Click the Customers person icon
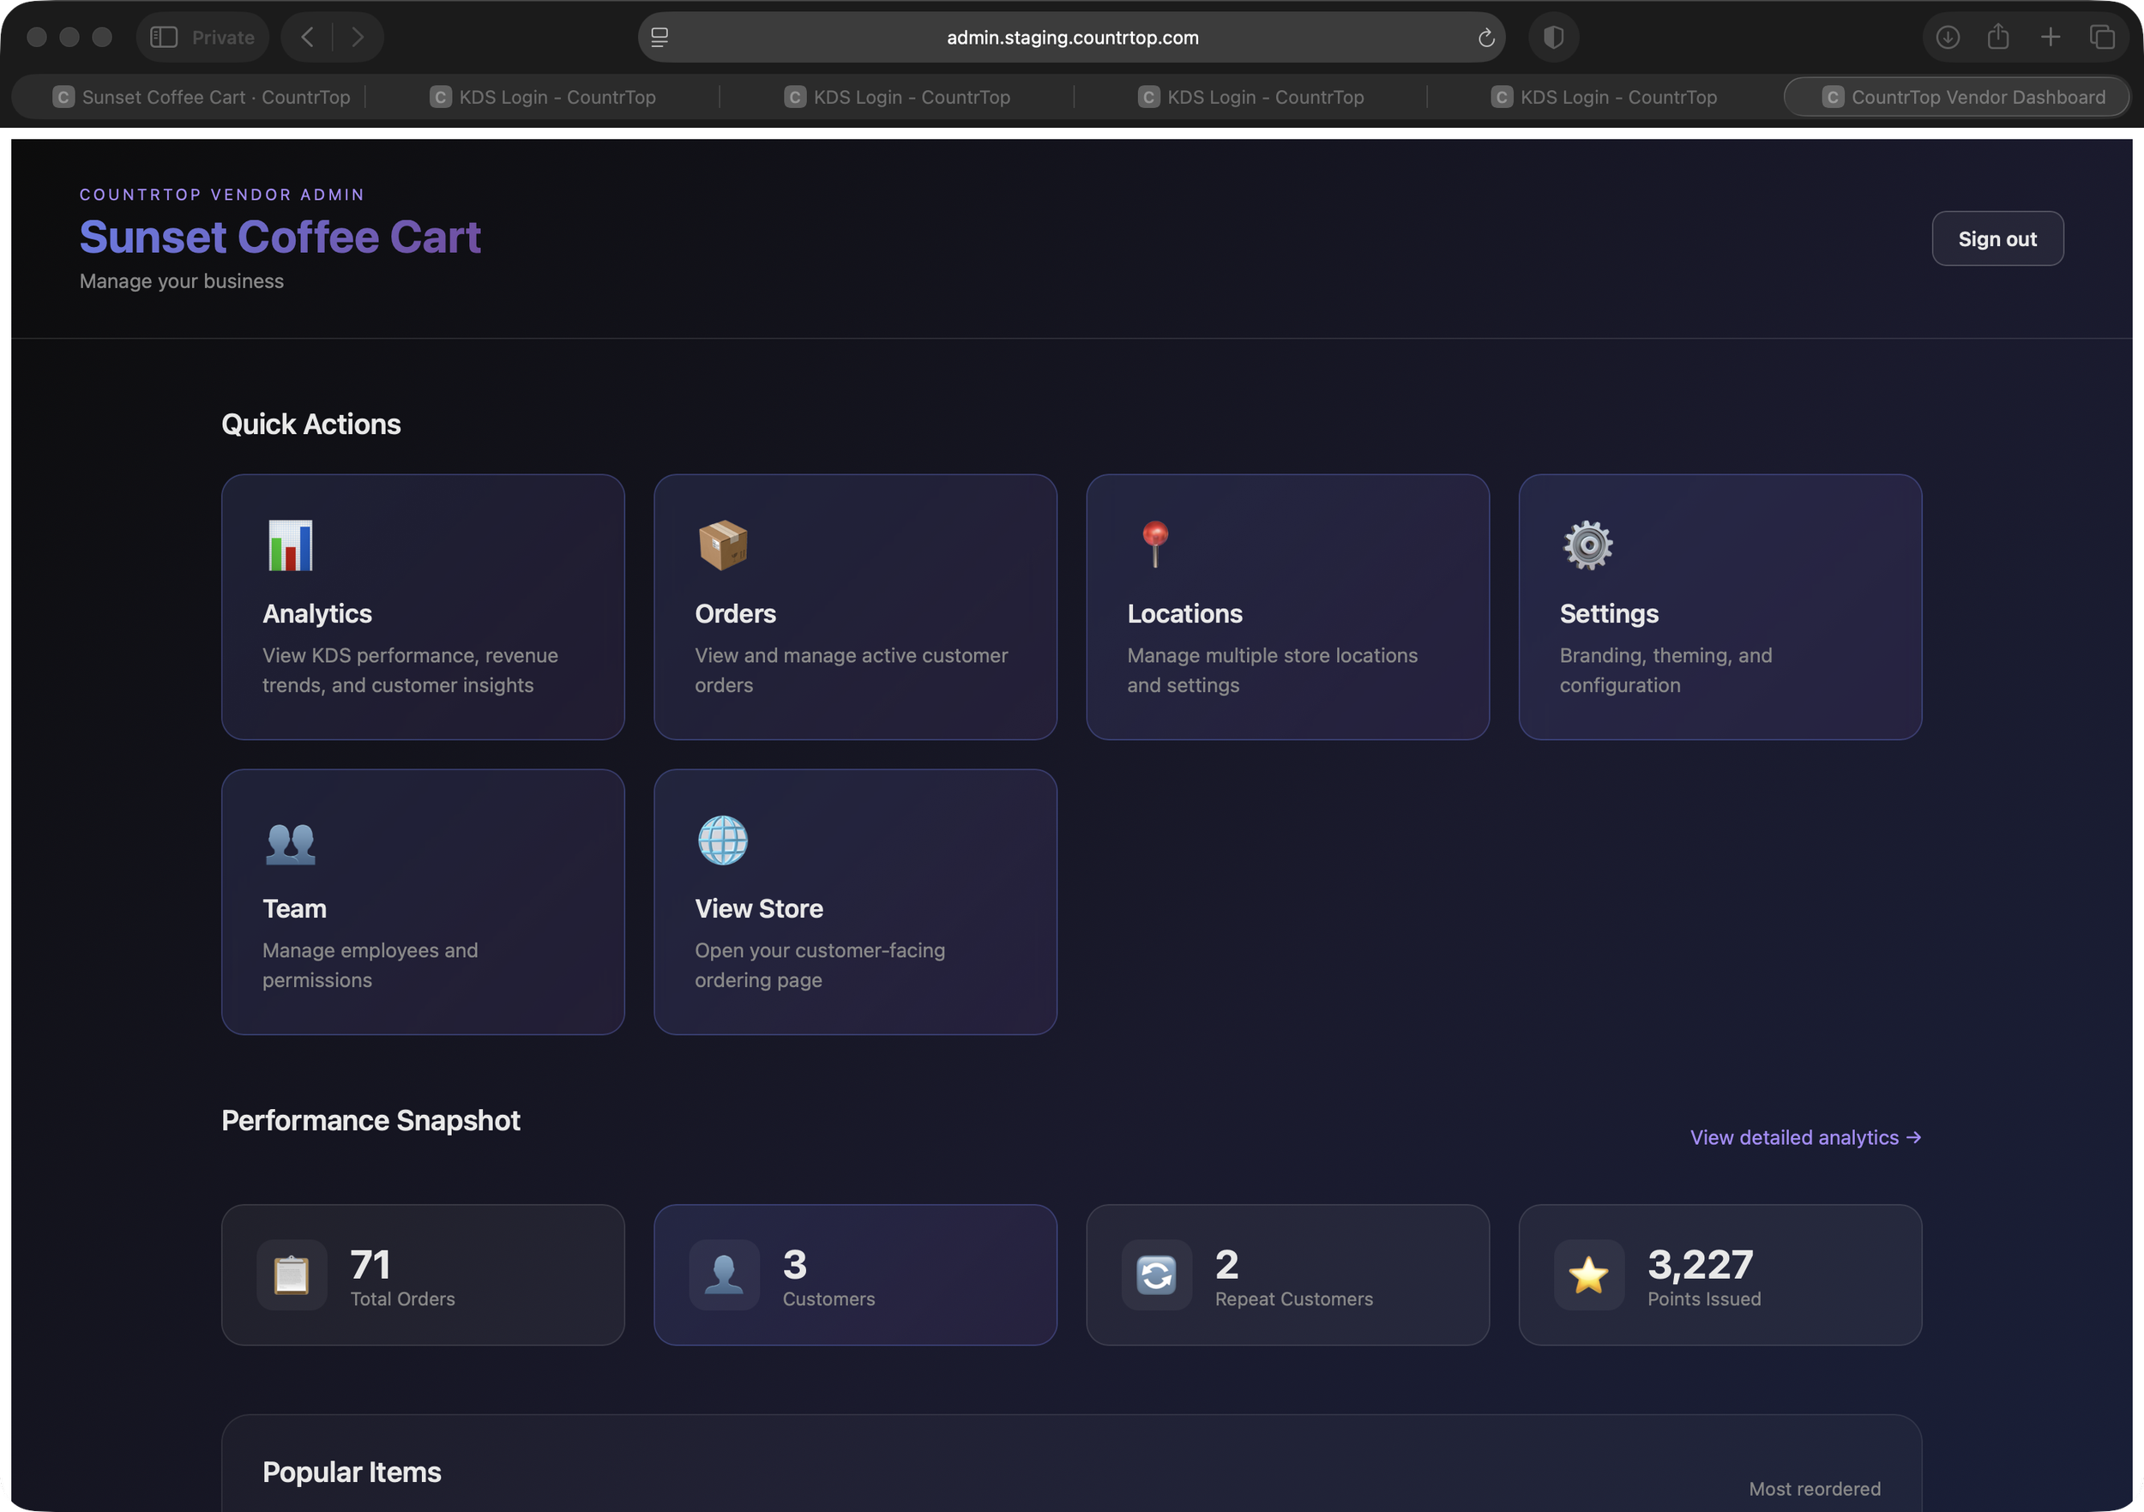Screen dimensions: 2144x1512 (724, 1274)
